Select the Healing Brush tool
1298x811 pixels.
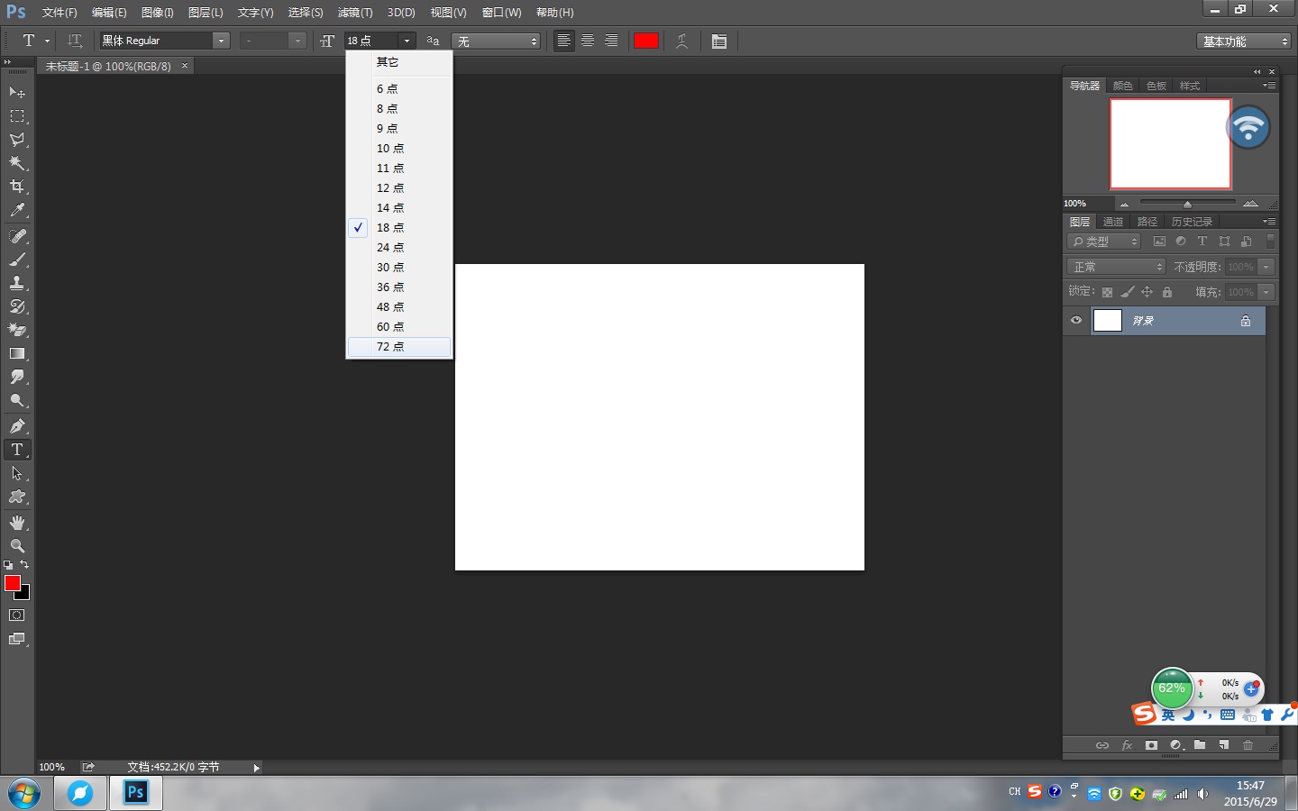click(17, 236)
